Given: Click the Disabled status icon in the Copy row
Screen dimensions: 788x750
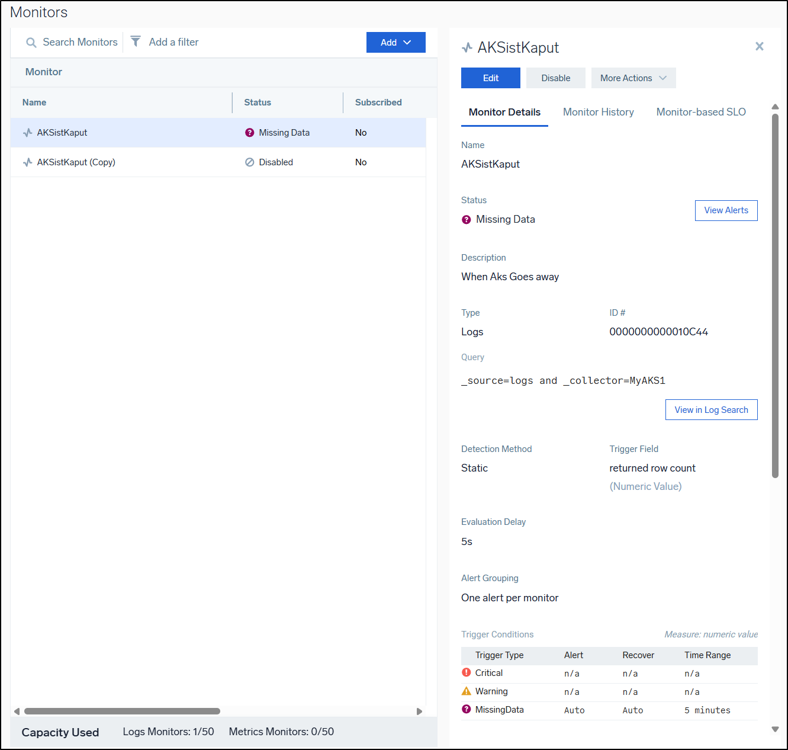Looking at the screenshot, I should tap(249, 162).
